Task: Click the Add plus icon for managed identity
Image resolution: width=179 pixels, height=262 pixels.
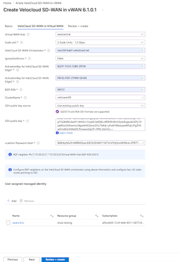Action: pyautogui.click(x=8, y=201)
